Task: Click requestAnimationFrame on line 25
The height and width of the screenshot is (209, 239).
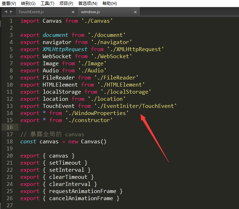Action: click(x=83, y=191)
